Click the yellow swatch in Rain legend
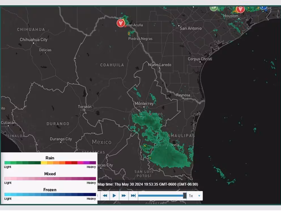 click(44, 163)
